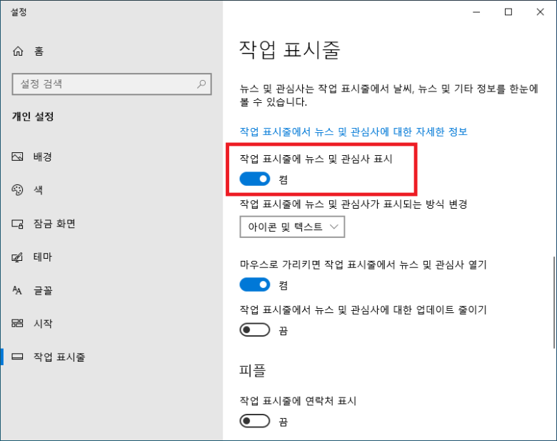Enable 뉴스 및 관심사 업데이트 줄이기 toggle

[x=255, y=330]
